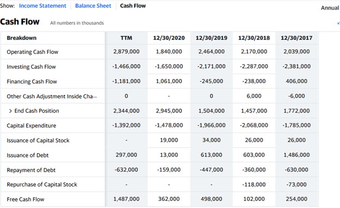
Task: Click the 12/30/2017 column header
Action: (x=296, y=38)
